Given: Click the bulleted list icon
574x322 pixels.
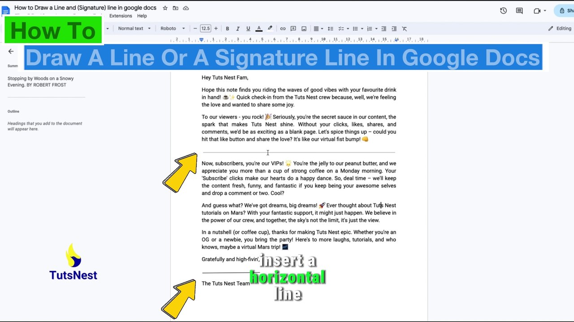Looking at the screenshot, I should tap(355, 29).
